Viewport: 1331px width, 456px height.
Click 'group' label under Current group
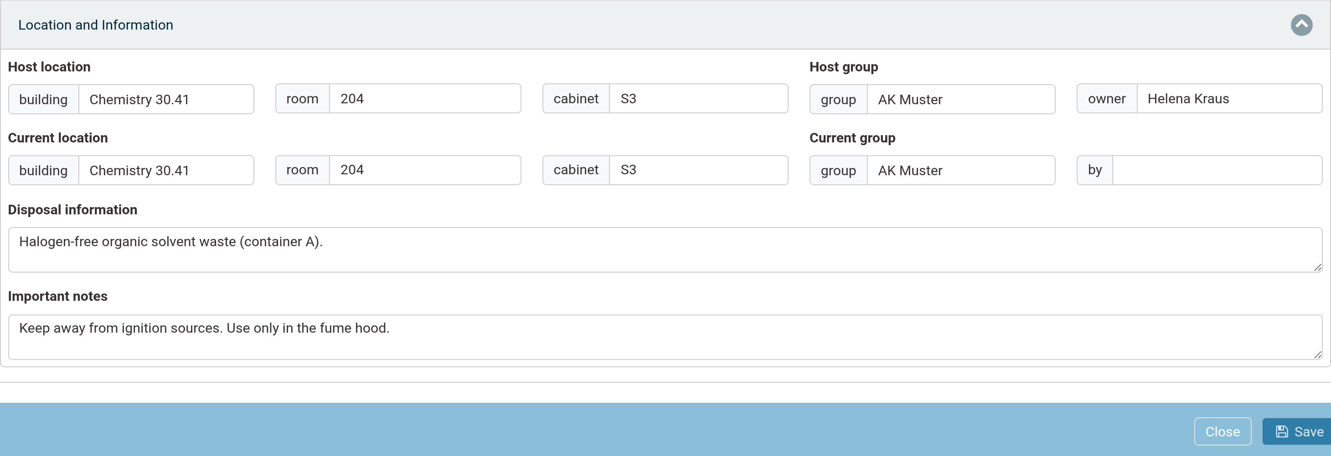[839, 170]
